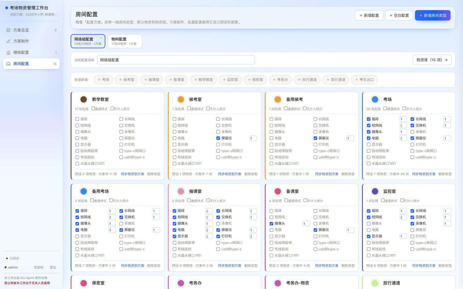Click the 空白配置 button

click(399, 15)
